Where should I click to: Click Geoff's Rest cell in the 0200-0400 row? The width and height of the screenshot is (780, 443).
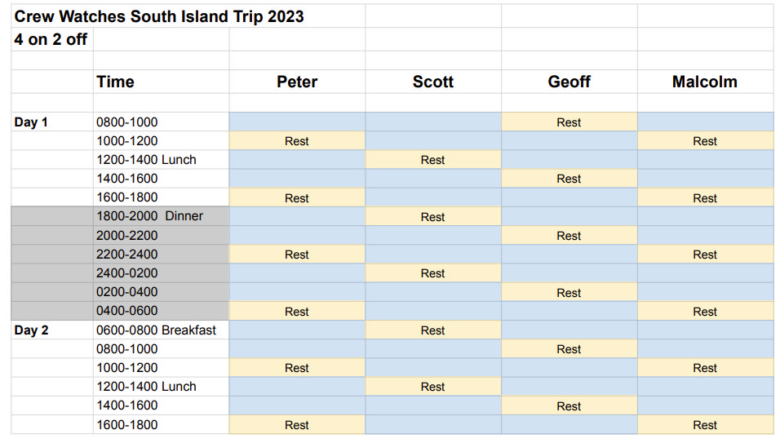pos(569,293)
